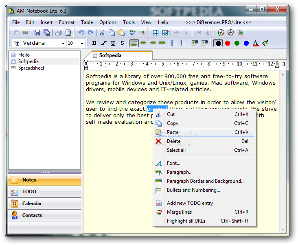This screenshot has height=245, width=298.
Task: Open the View menu
Action: (146, 22)
